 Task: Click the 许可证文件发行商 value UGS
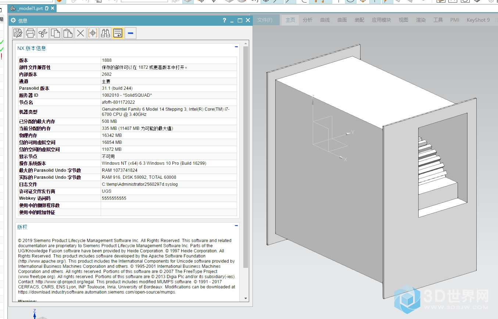pos(107,191)
